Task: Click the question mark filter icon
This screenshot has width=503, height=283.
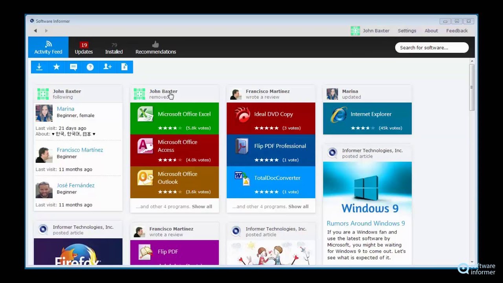Action: click(x=90, y=67)
